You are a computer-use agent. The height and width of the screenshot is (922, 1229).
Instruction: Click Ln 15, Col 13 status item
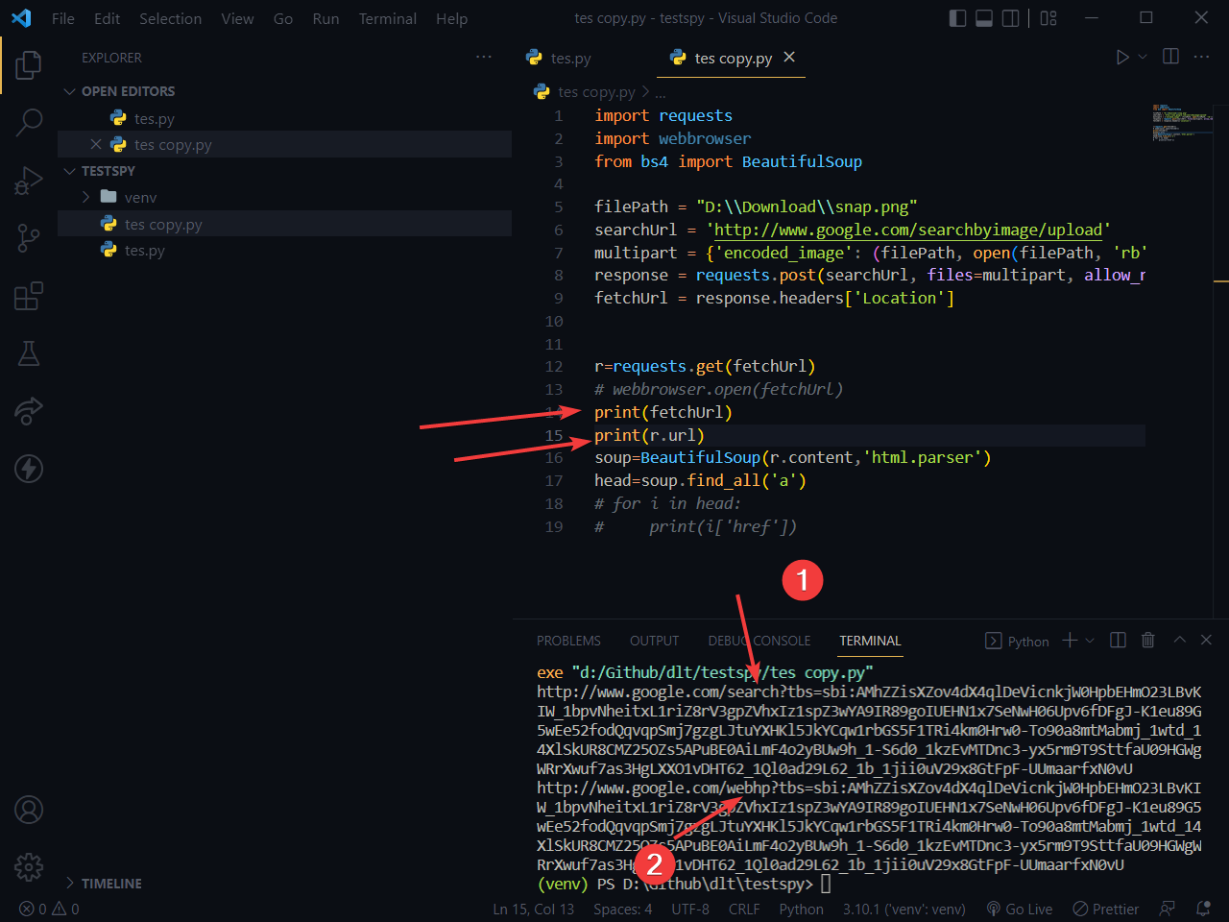pyautogui.click(x=533, y=909)
